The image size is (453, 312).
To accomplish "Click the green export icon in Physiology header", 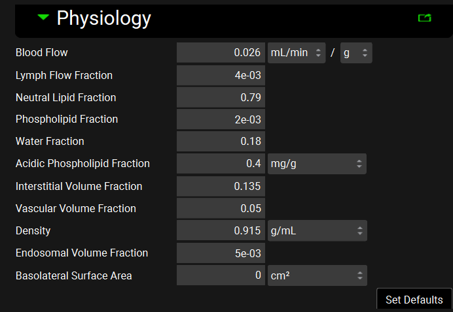I will [x=424, y=18].
